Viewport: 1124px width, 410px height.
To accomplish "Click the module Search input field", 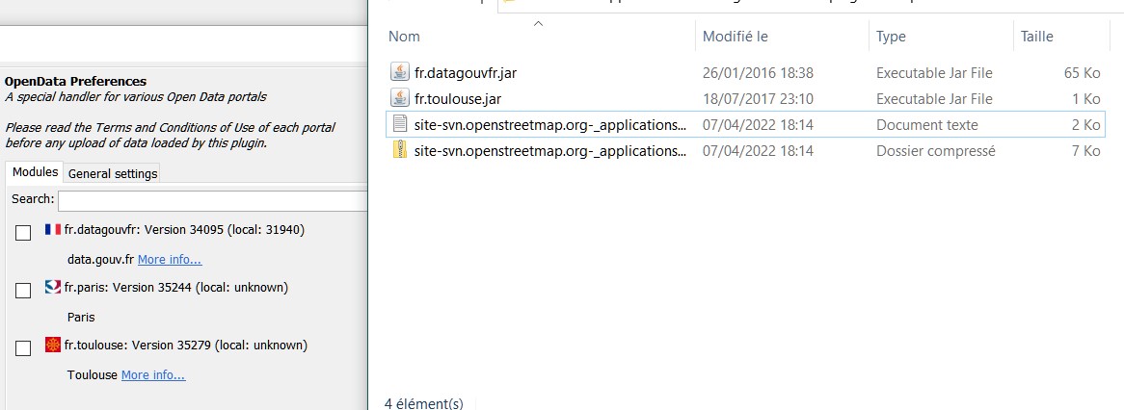I will 213,200.
